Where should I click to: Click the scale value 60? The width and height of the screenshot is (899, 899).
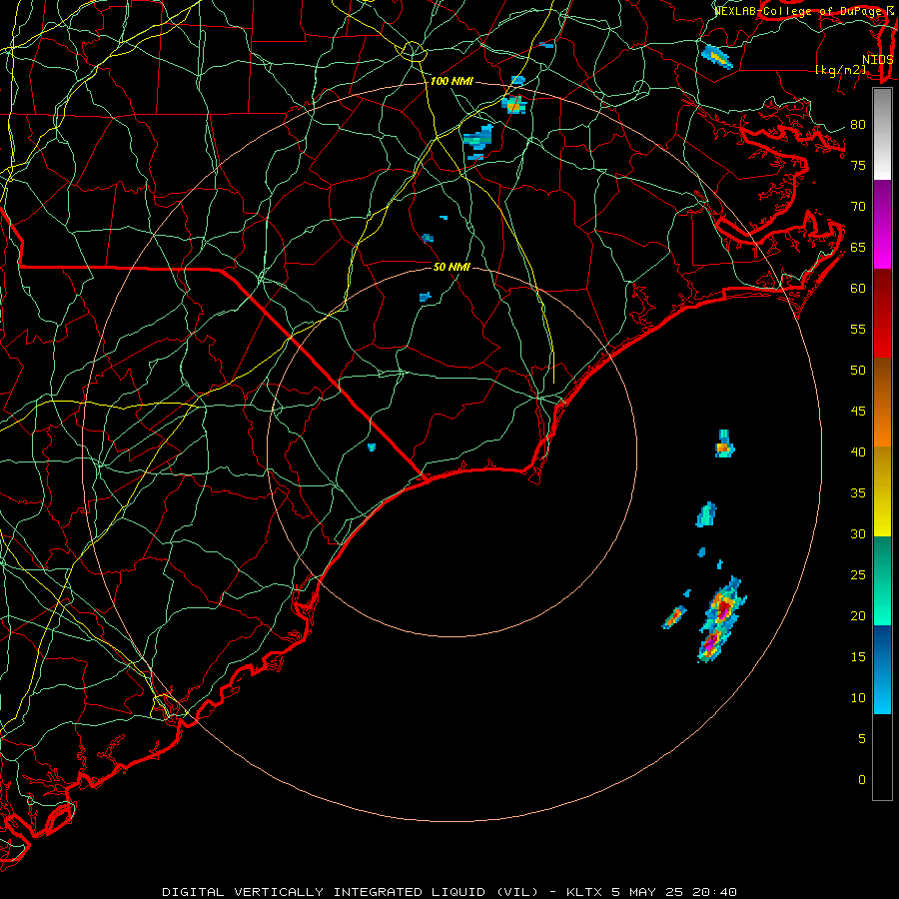(x=858, y=289)
